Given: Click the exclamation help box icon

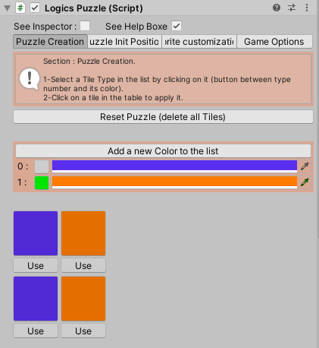Looking at the screenshot, I should click(30, 79).
